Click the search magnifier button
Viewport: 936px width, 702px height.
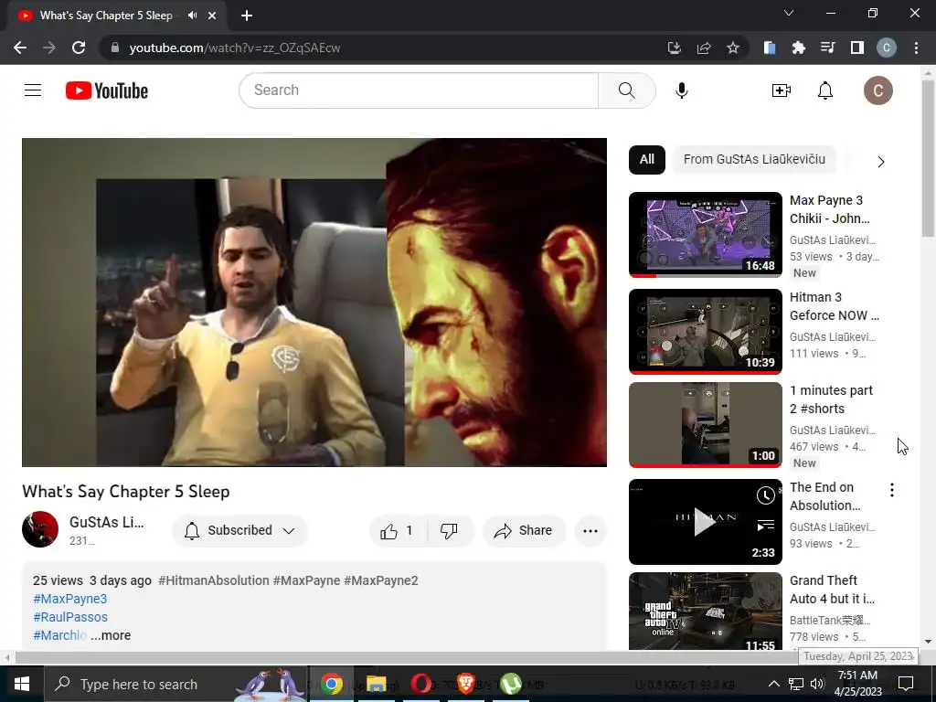click(627, 90)
